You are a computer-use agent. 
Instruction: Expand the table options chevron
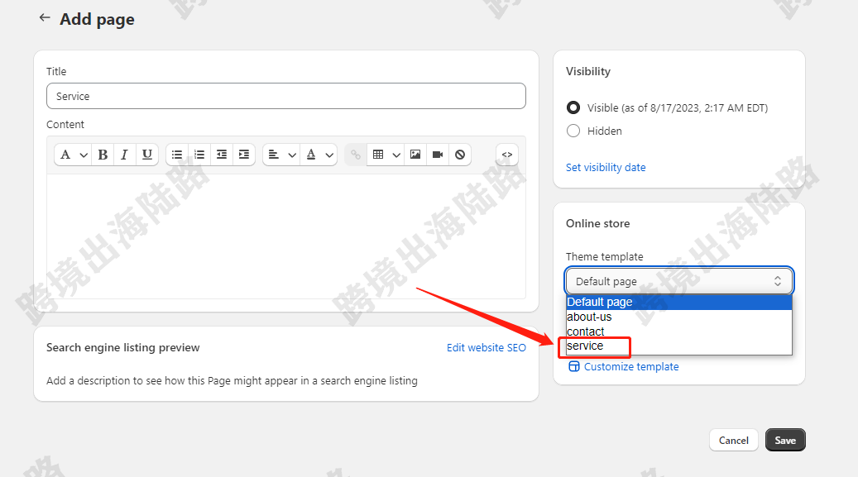coord(396,155)
